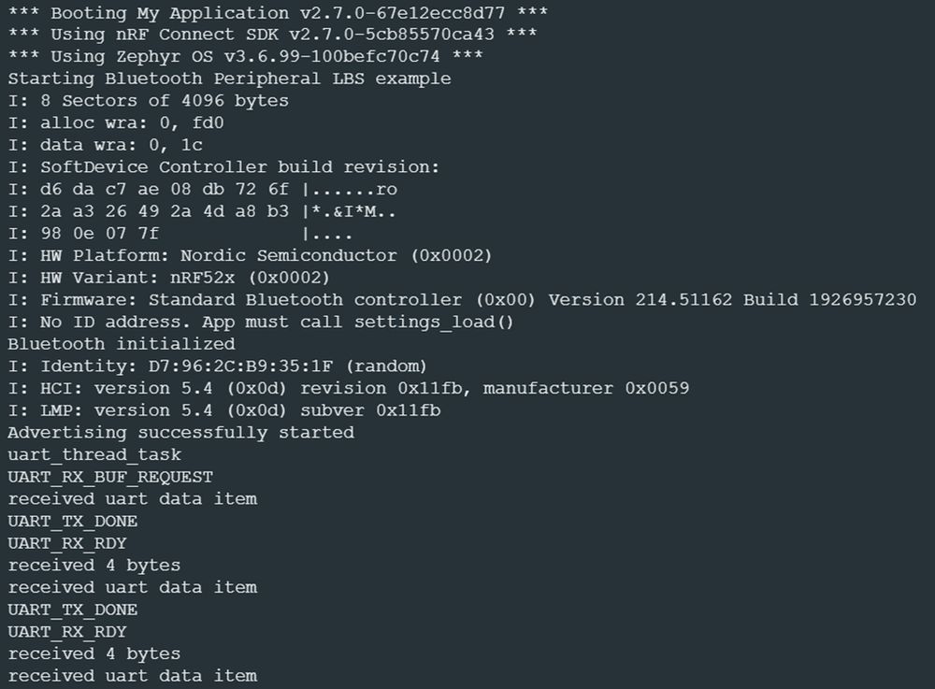The height and width of the screenshot is (689, 935).
Task: Click the 'HCI: version 5.4' line
Action: click(349, 389)
